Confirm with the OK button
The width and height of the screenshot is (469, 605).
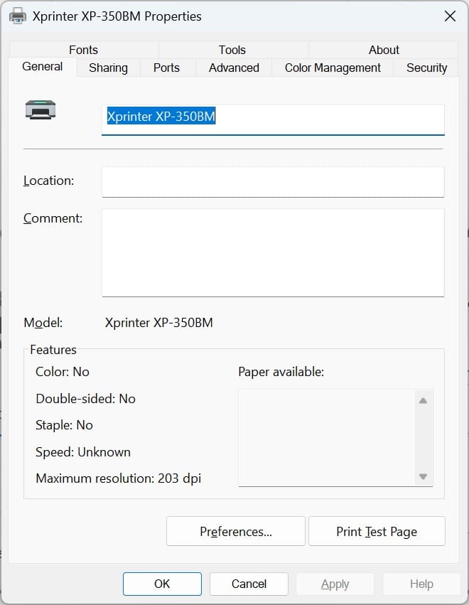162,584
